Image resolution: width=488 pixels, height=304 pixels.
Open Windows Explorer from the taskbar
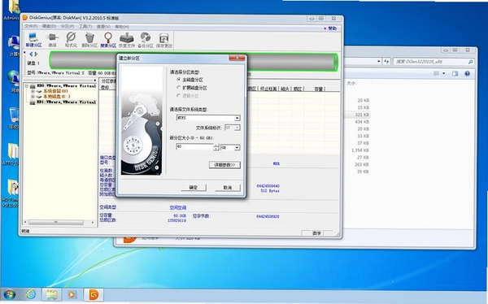pos(52,294)
